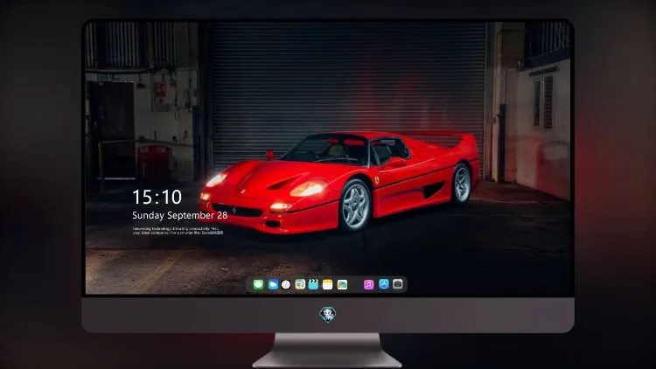Click the small slogan text under the date
This screenshot has width=656, height=369.
point(178,231)
